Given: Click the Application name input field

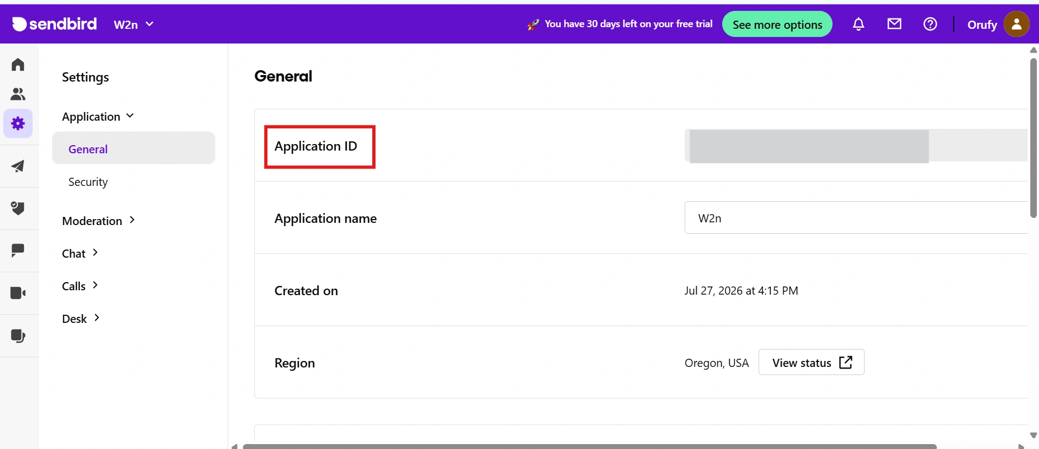Looking at the screenshot, I should click(x=856, y=217).
